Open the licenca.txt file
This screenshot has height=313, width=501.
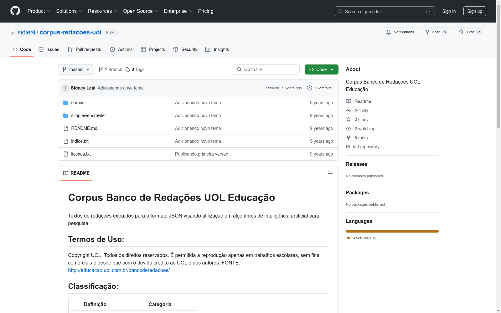(x=81, y=154)
